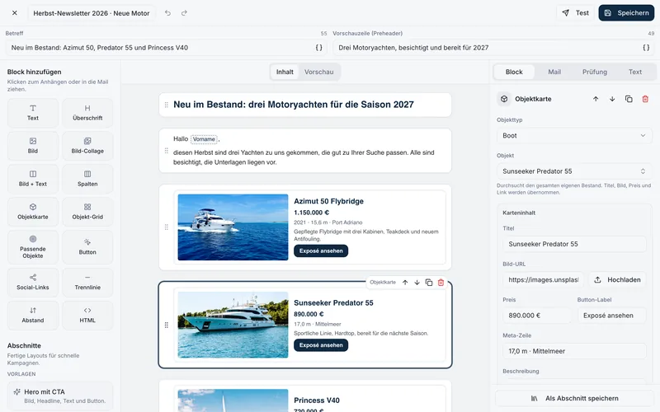
Task: Save block with Als Abschnitt speichern
Action: pos(574,399)
